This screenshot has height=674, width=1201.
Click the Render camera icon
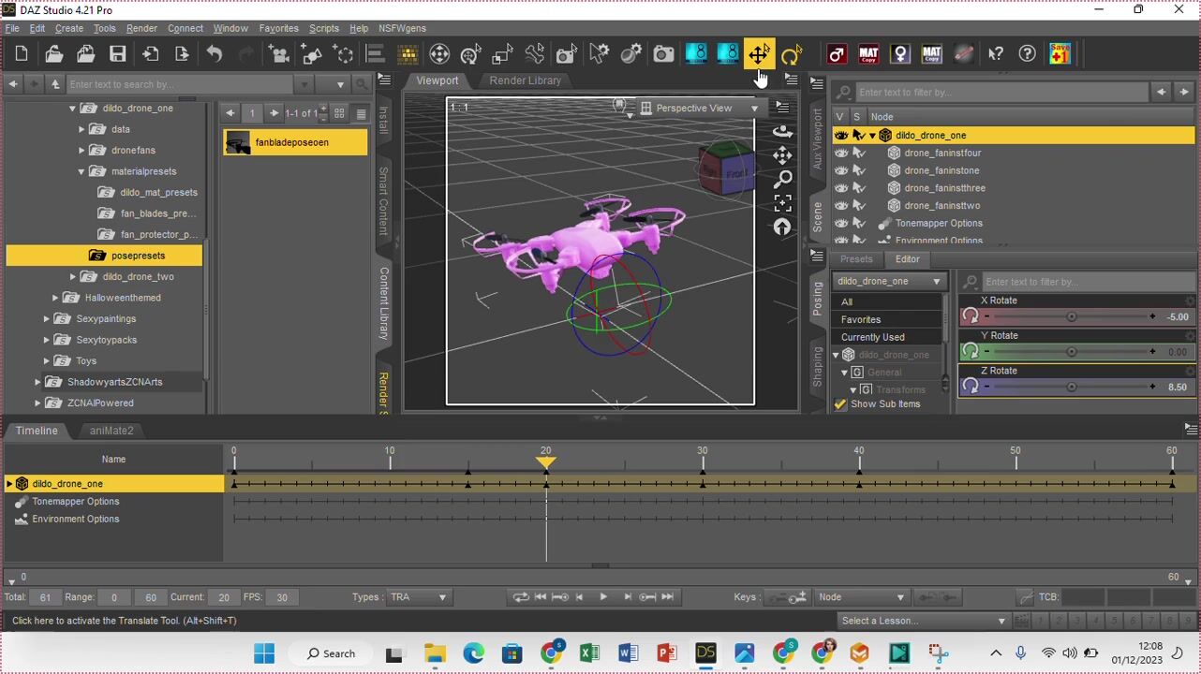click(x=663, y=54)
